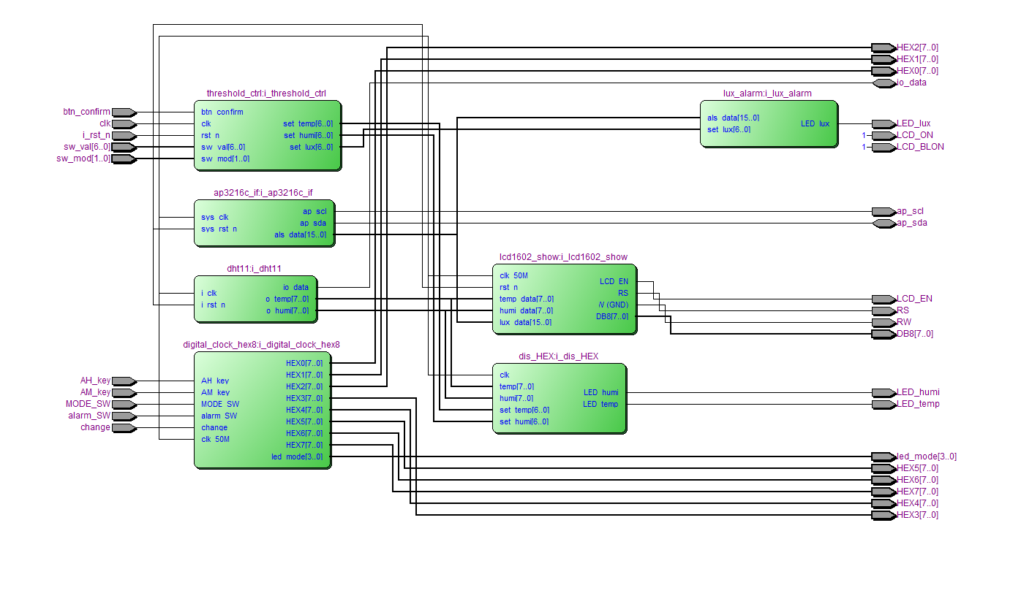Screen dimensions: 1032x596
Task: Click the LED_temp port of dis_HEX block
Action: point(600,405)
